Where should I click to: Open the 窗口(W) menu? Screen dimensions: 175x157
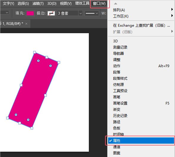tap(99, 4)
